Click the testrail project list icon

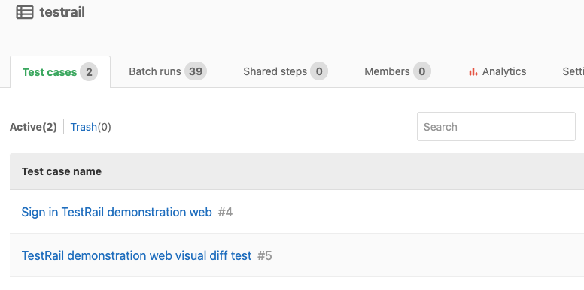coord(25,12)
